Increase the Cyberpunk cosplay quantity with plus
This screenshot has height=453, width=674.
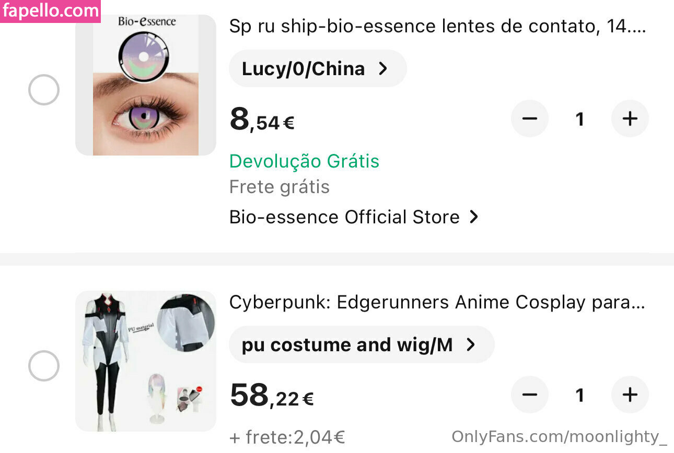point(630,395)
